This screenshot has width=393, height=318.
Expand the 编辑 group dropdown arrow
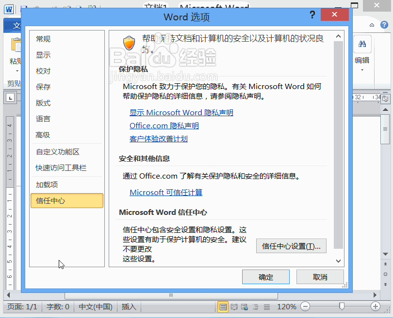[362, 70]
